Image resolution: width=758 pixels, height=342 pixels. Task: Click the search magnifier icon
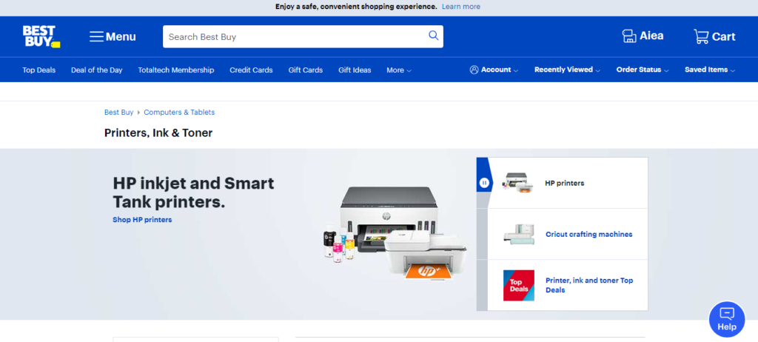pyautogui.click(x=434, y=36)
